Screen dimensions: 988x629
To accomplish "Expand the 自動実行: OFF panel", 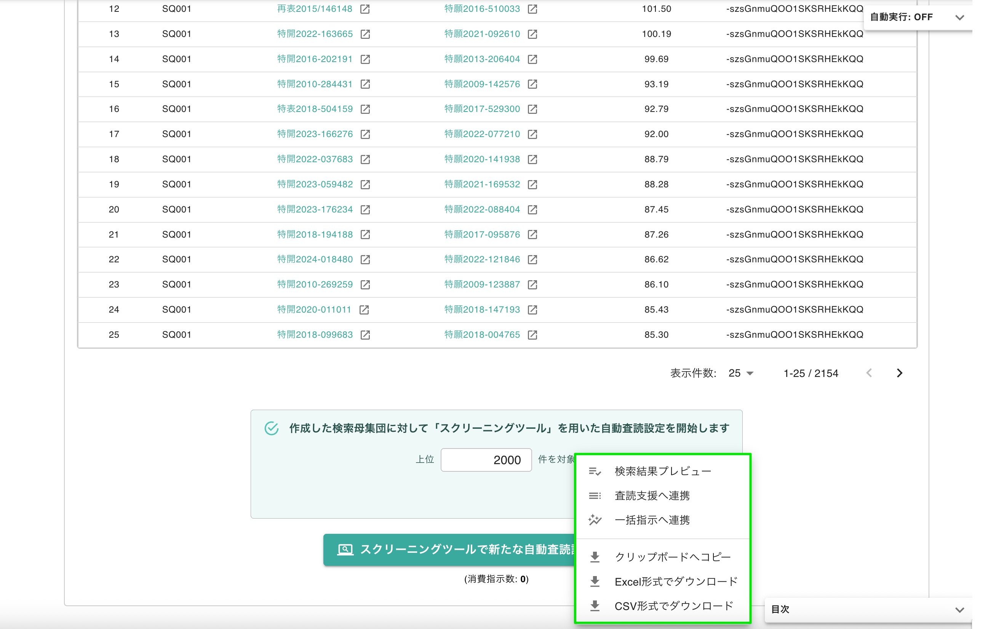I will 959,17.
